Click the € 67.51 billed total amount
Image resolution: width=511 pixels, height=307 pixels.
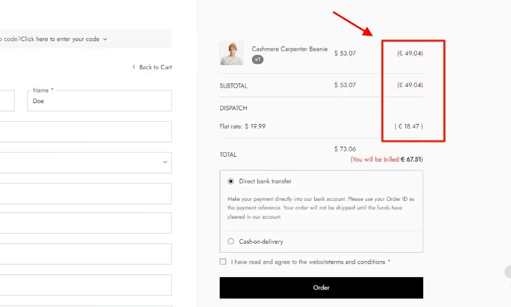[x=411, y=160]
